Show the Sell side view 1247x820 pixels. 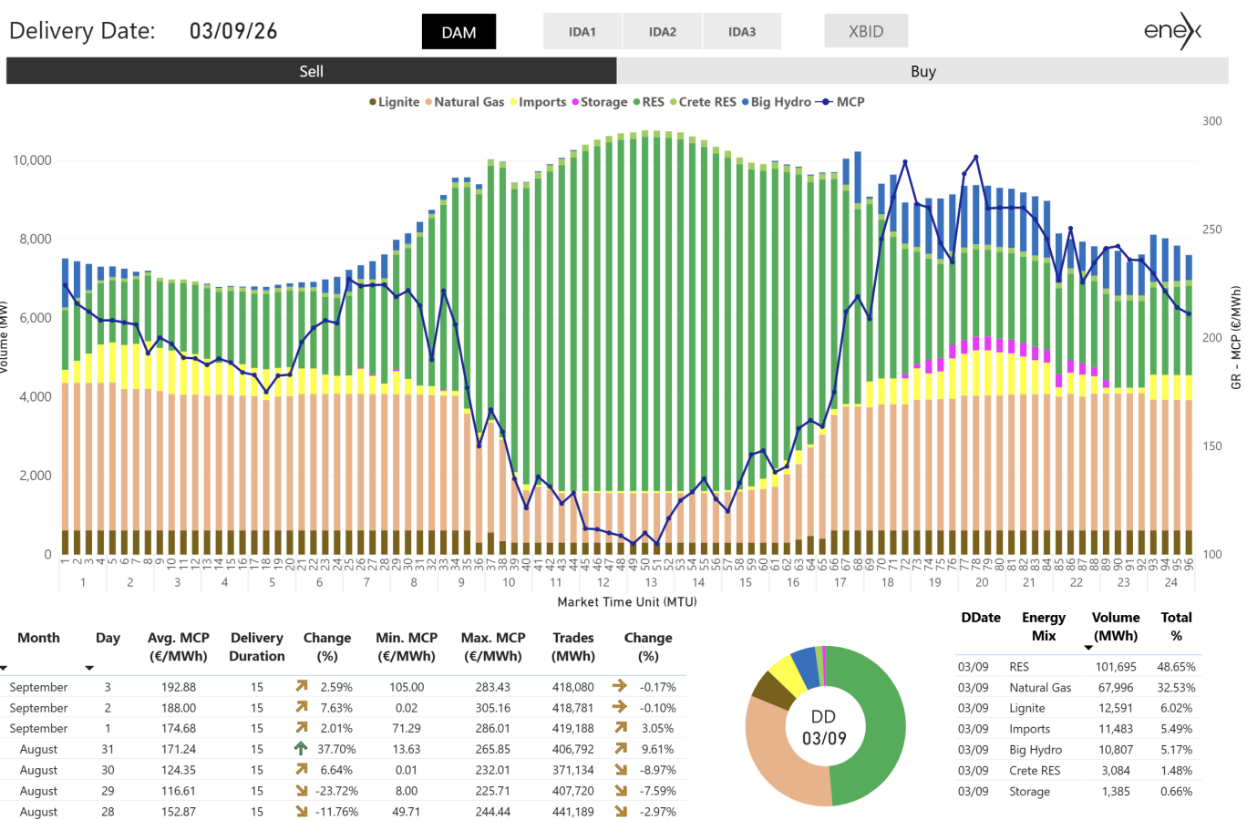312,71
